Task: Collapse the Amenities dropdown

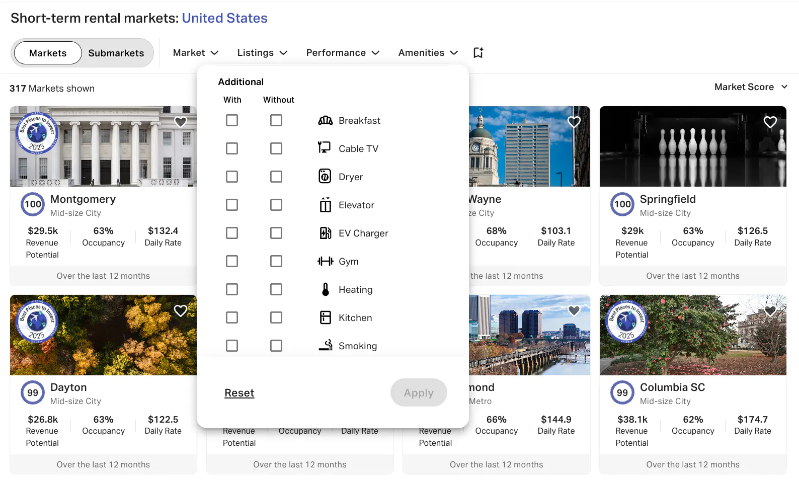Action: (x=428, y=53)
